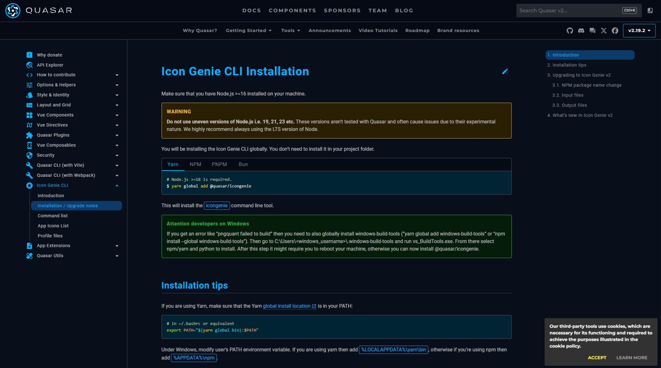Collapse the Icon Genie CLI section
Screen dimensions: 661x368
point(117,185)
